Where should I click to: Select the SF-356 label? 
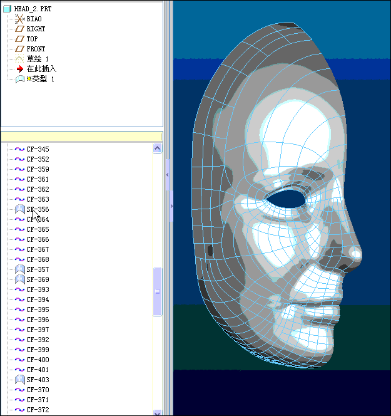point(38,209)
